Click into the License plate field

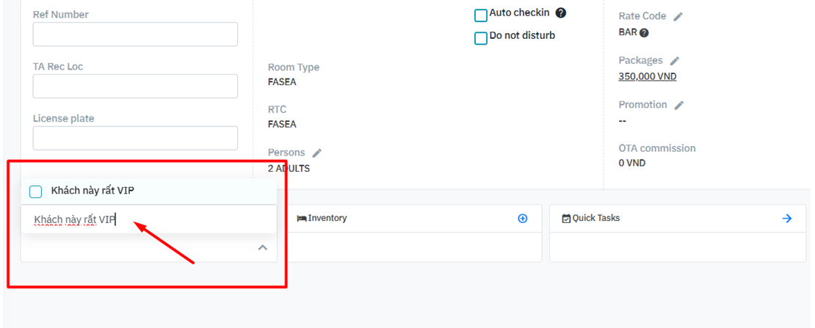[135, 138]
